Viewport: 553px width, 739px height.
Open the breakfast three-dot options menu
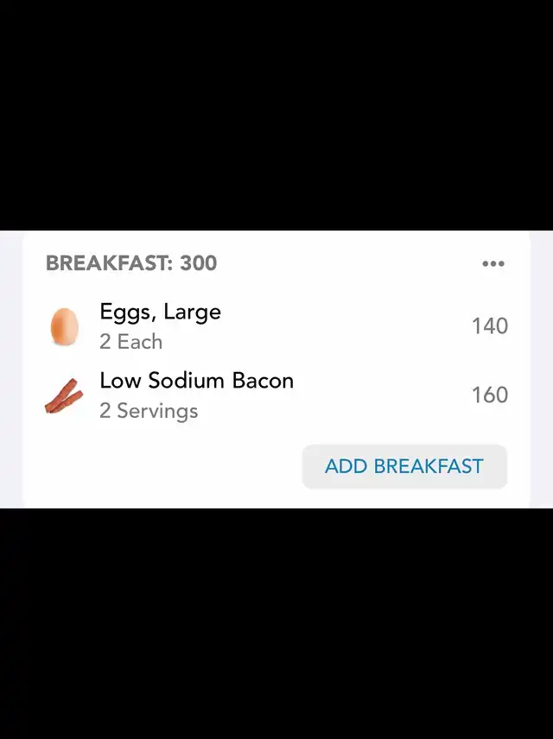[x=493, y=264]
